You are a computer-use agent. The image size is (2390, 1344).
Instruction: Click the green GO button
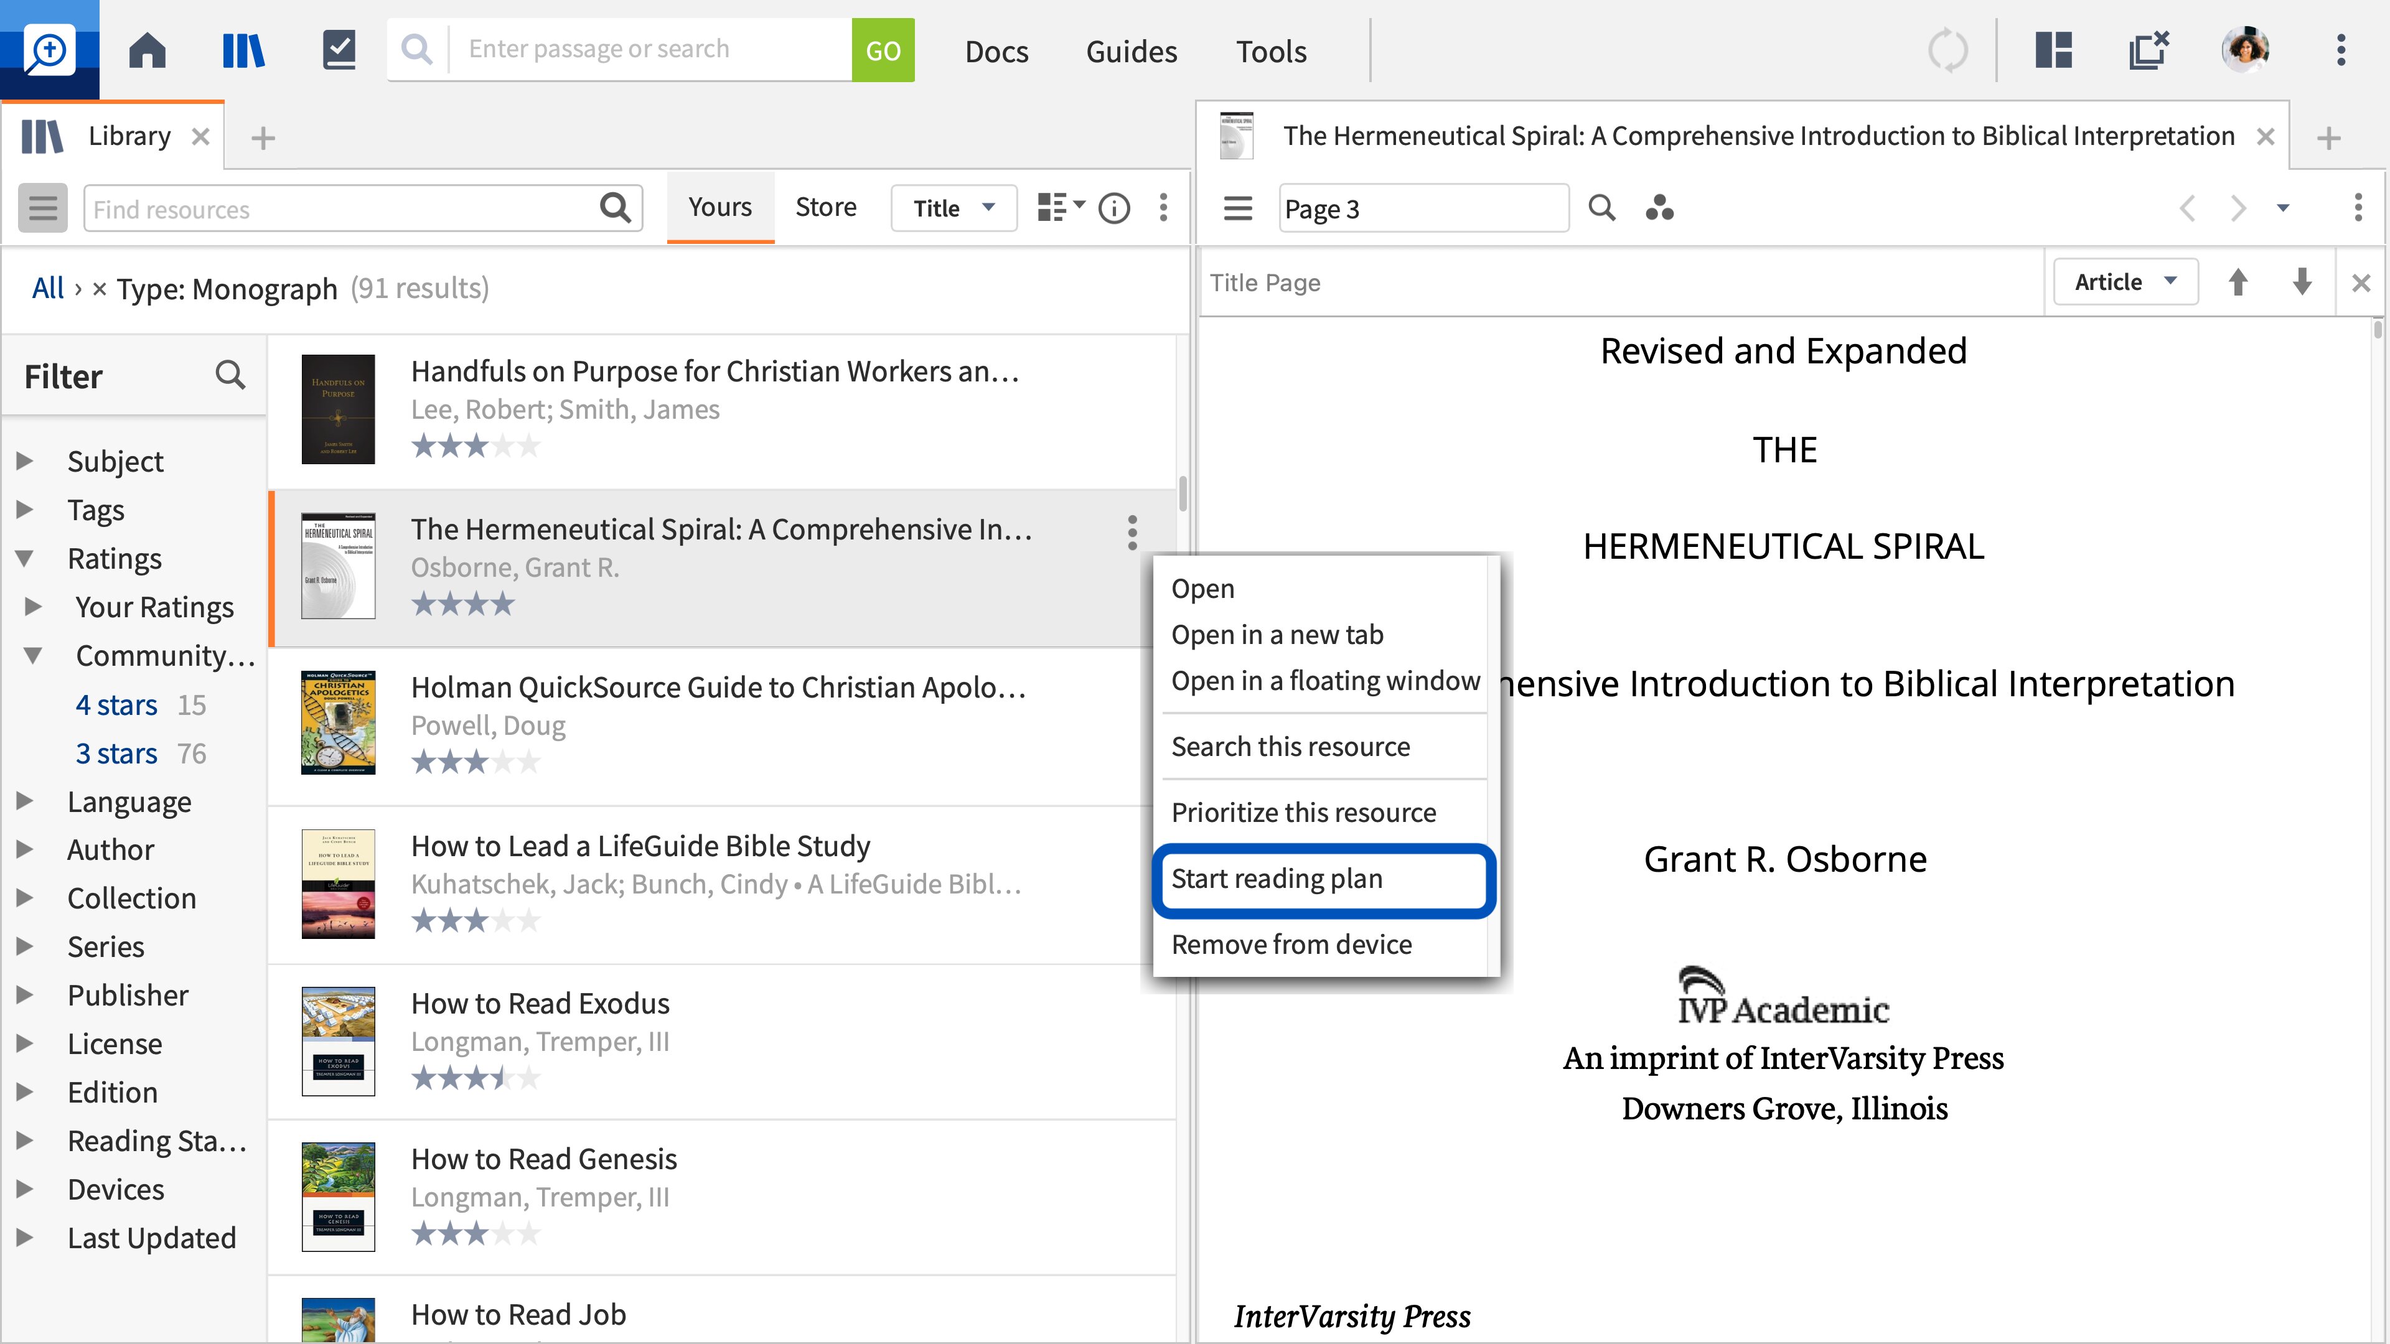coord(883,50)
